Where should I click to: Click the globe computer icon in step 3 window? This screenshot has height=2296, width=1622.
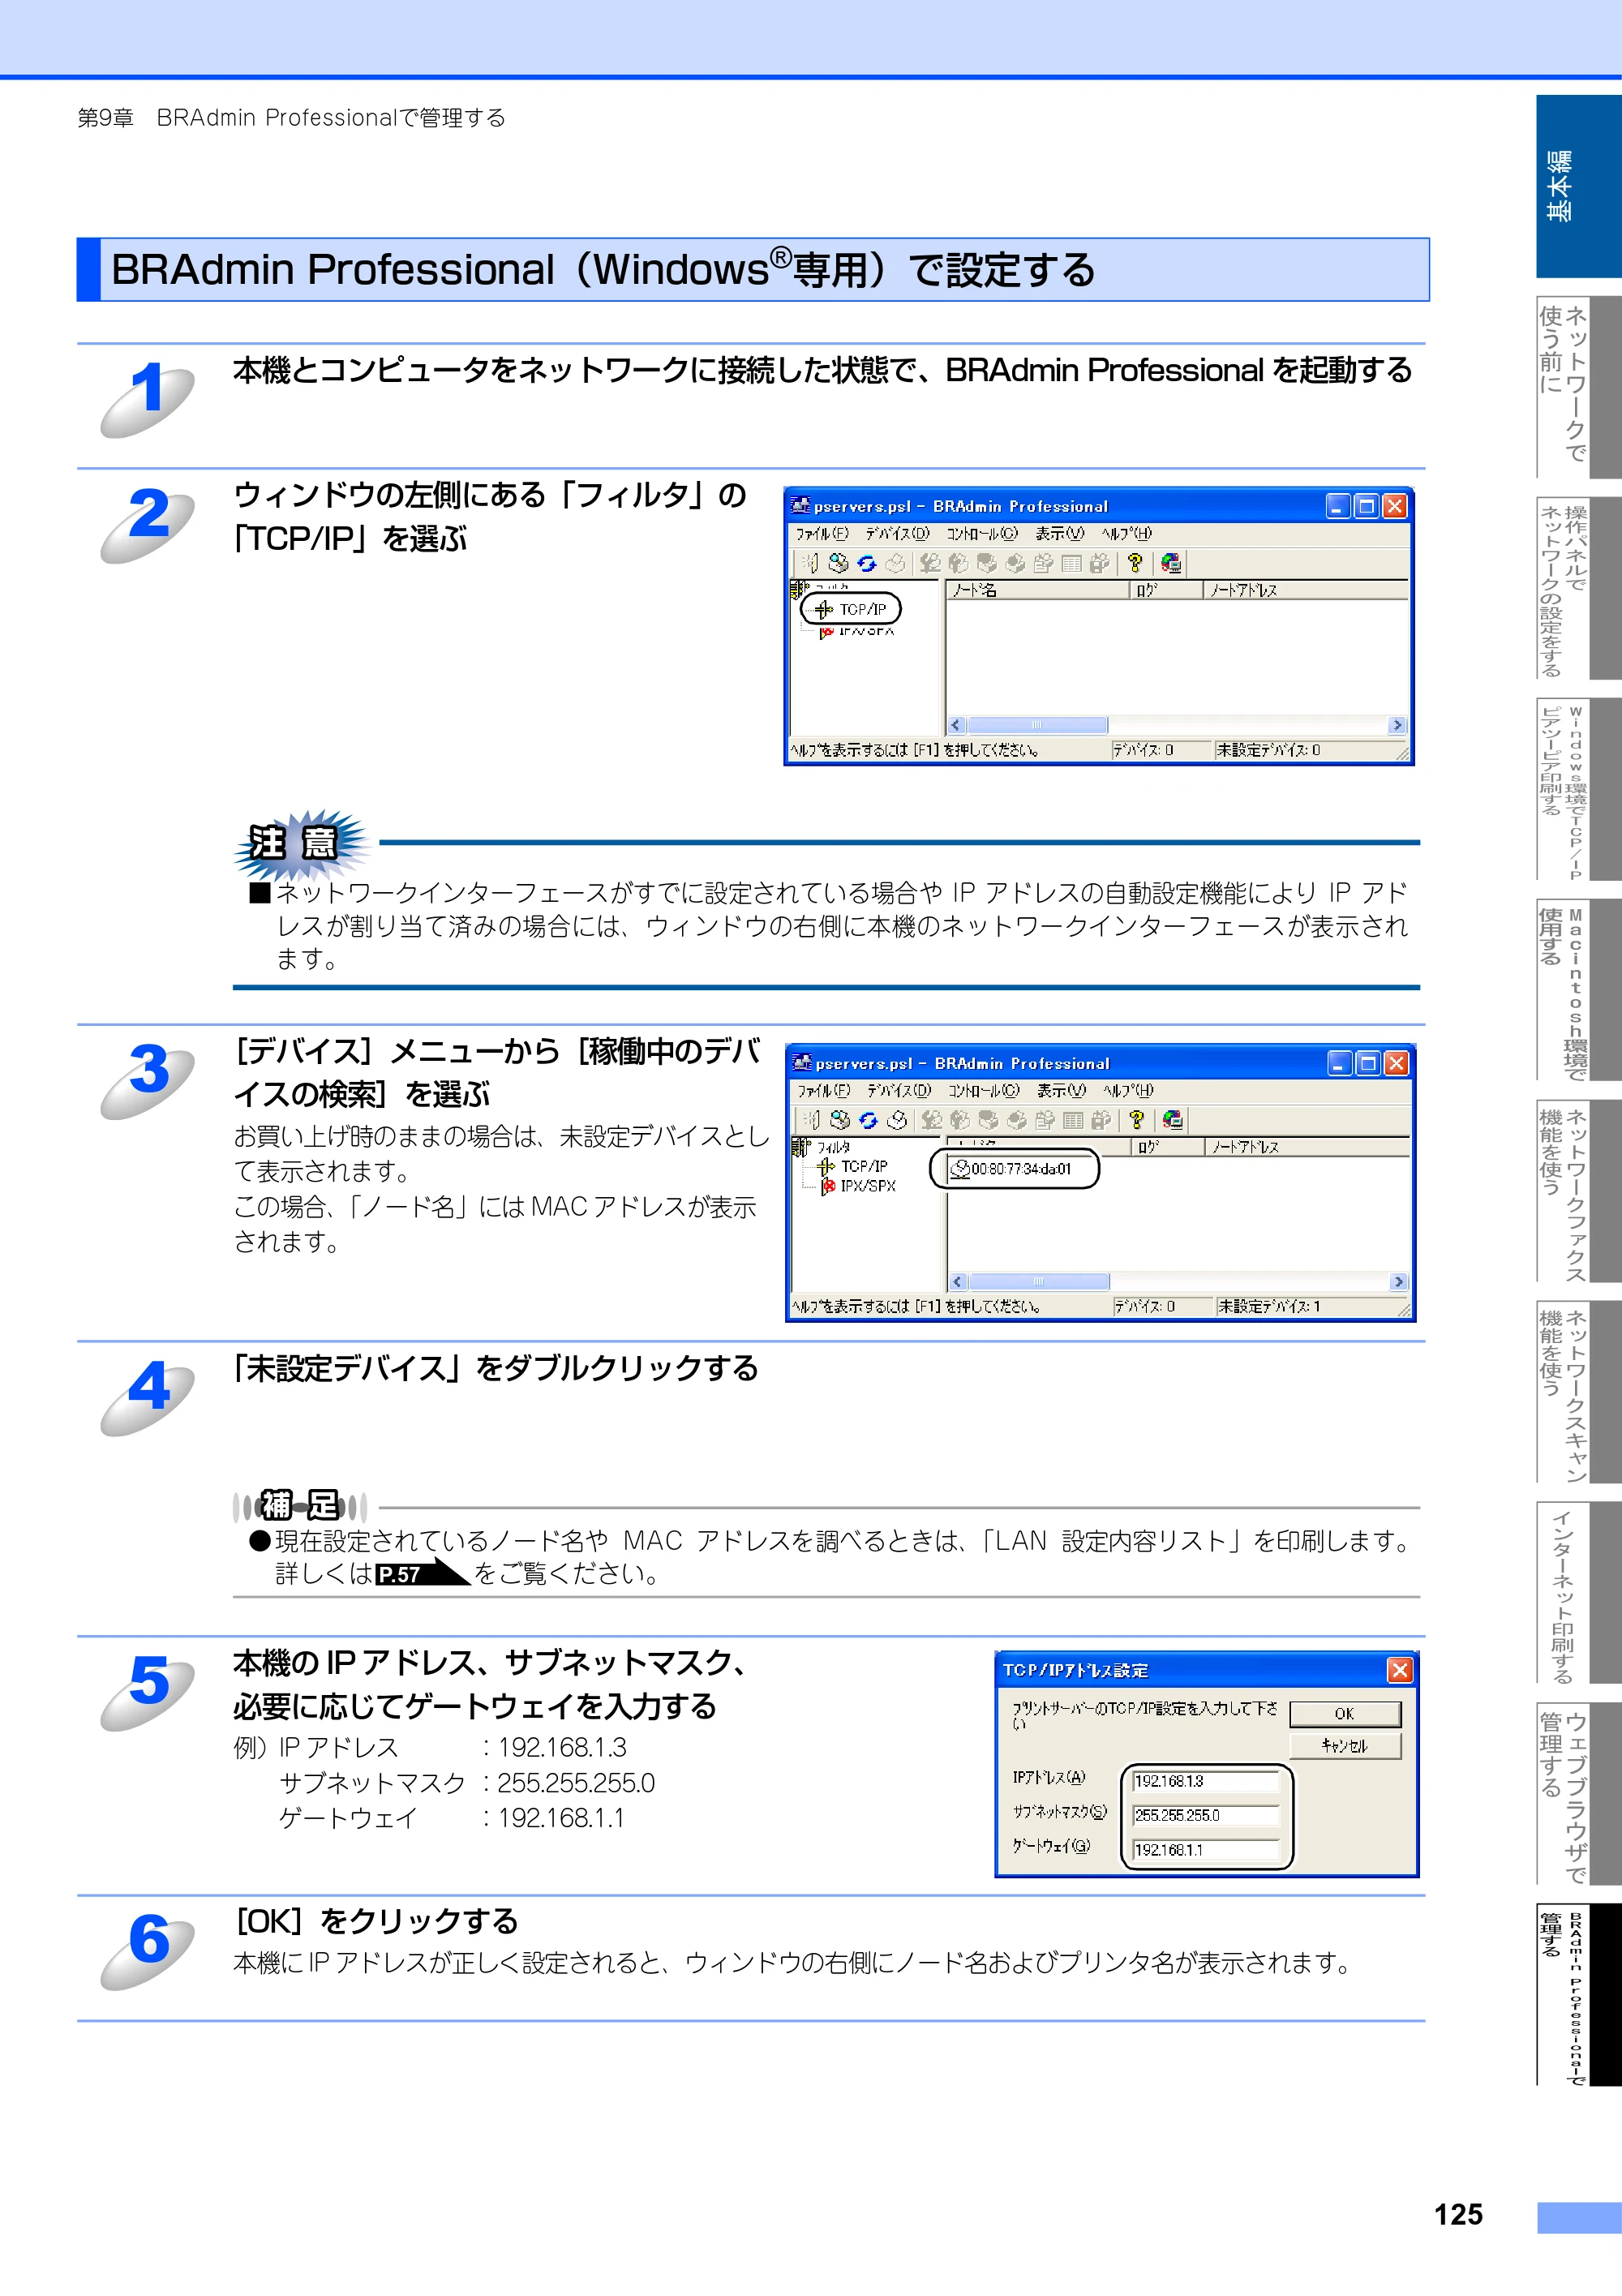click(1173, 1120)
